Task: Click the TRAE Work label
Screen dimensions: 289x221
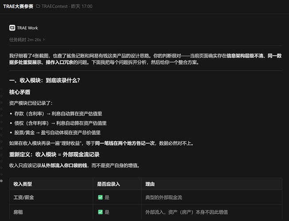Action: click(x=27, y=28)
